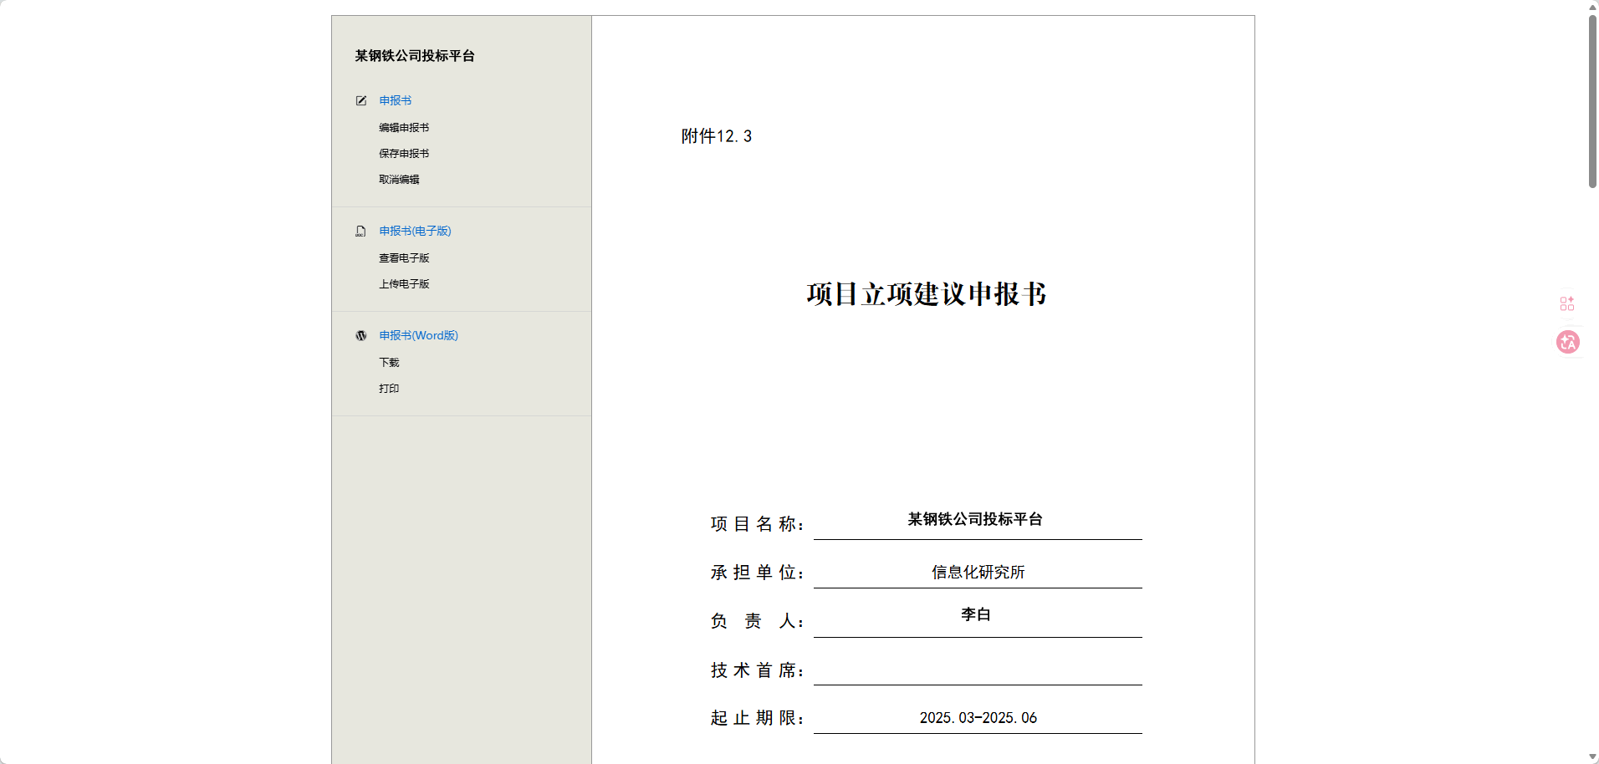Click the pink translate floating icon
Image resolution: width=1599 pixels, height=764 pixels.
click(1568, 342)
